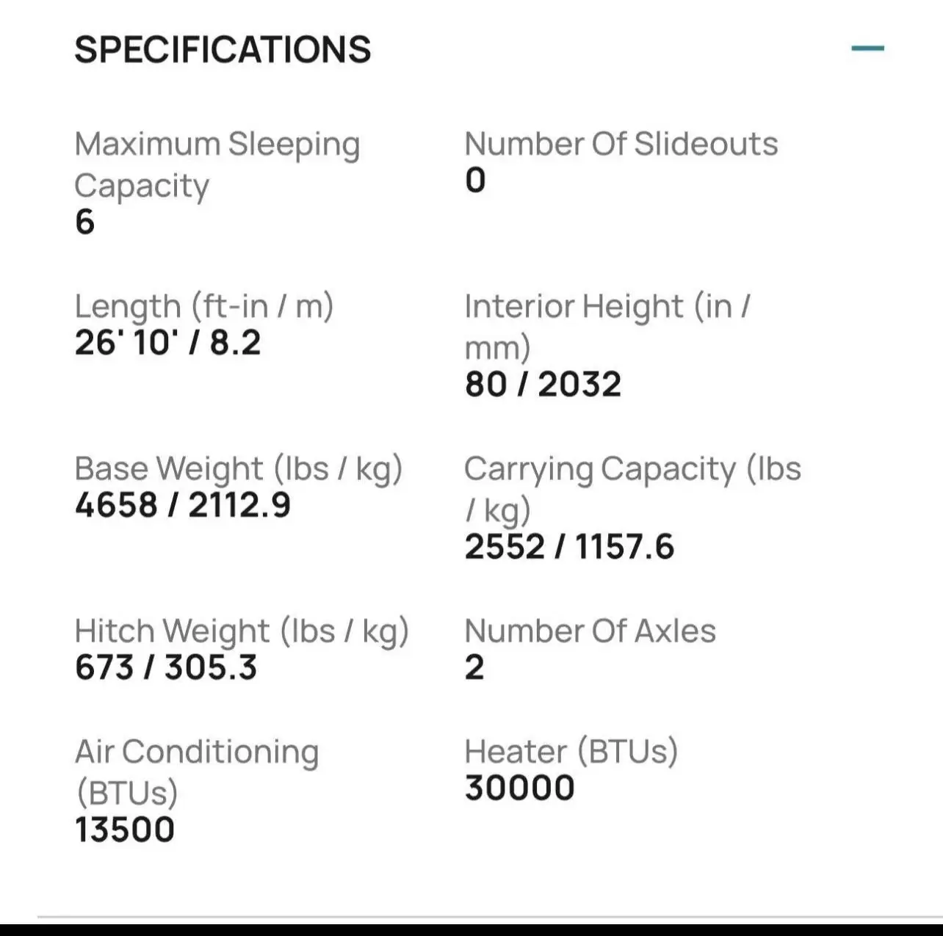This screenshot has height=936, width=943.
Task: Select the Interior Height label
Action: [607, 327]
